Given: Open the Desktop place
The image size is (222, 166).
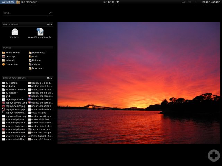Looking at the screenshot, I should click(x=8, y=56).
